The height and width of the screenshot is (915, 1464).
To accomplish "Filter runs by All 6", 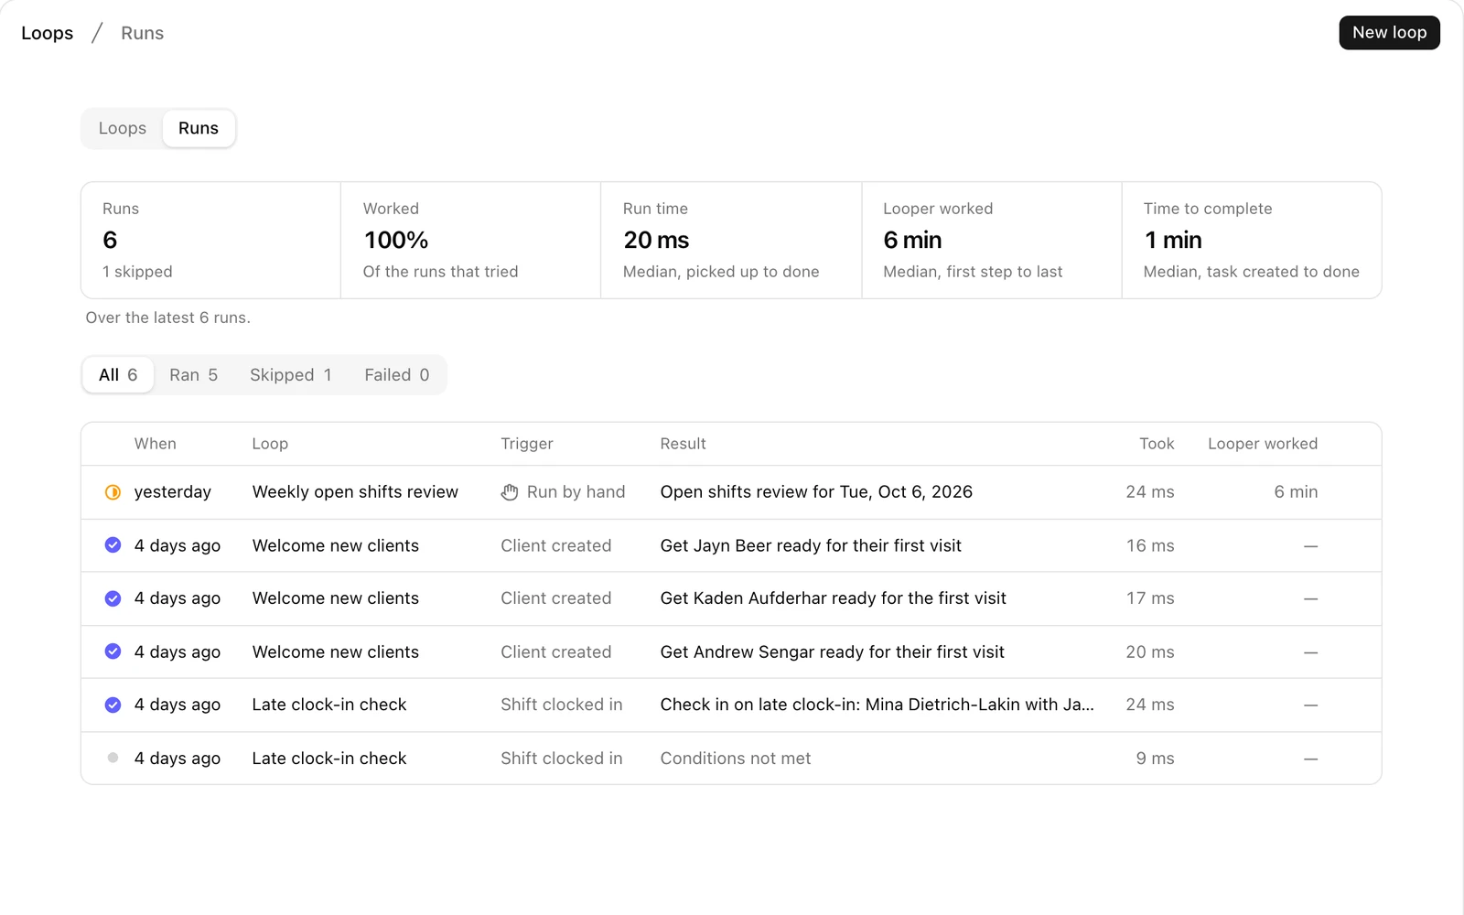I will 118,375.
